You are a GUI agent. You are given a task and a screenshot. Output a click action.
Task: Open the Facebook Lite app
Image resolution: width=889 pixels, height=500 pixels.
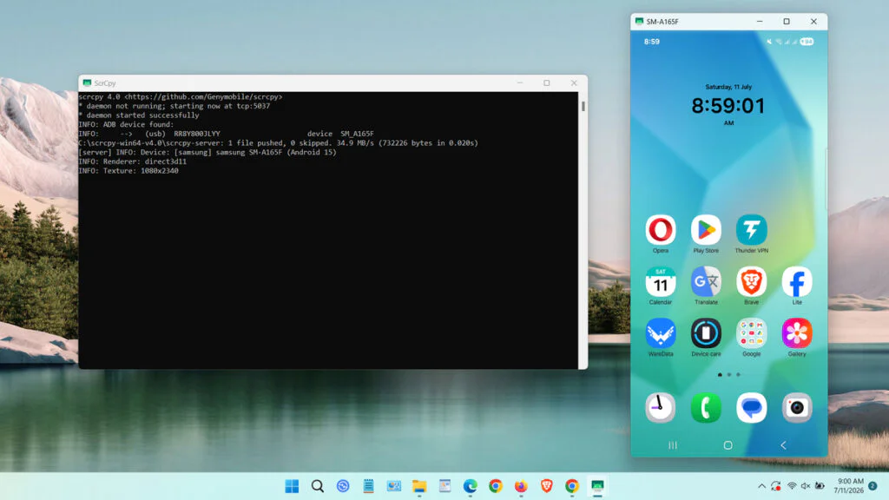(x=797, y=282)
